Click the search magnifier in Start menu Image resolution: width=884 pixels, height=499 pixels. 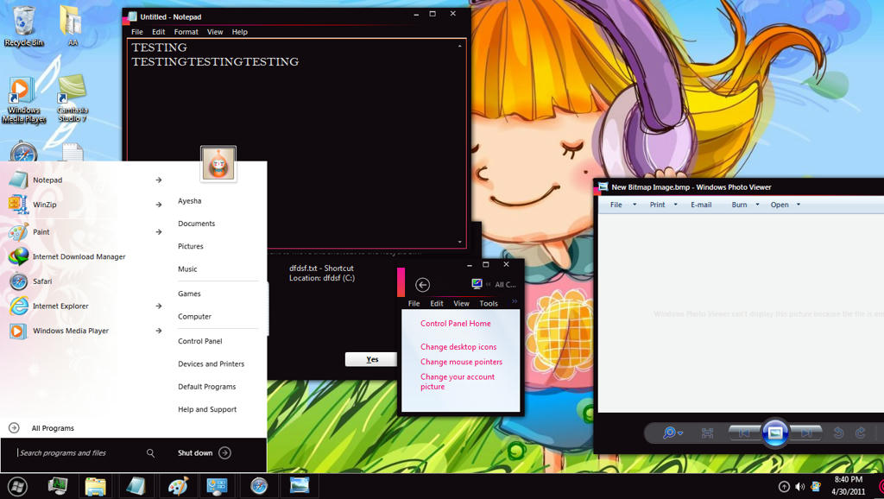150,452
